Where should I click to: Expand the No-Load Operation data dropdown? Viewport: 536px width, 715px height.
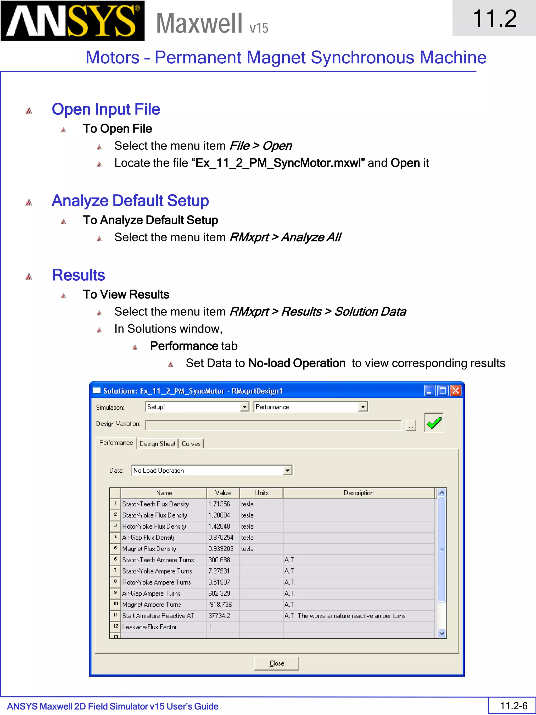click(287, 470)
